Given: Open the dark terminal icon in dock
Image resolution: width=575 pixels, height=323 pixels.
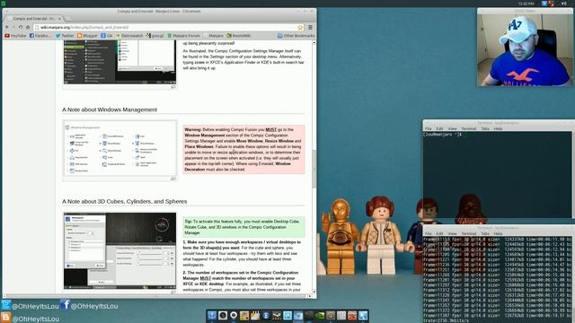Looking at the screenshot, I should click(309, 315).
